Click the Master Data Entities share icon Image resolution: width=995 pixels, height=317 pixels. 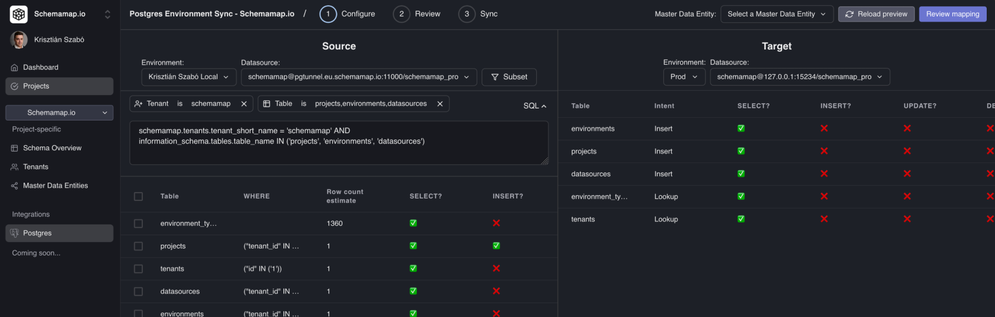(x=15, y=186)
